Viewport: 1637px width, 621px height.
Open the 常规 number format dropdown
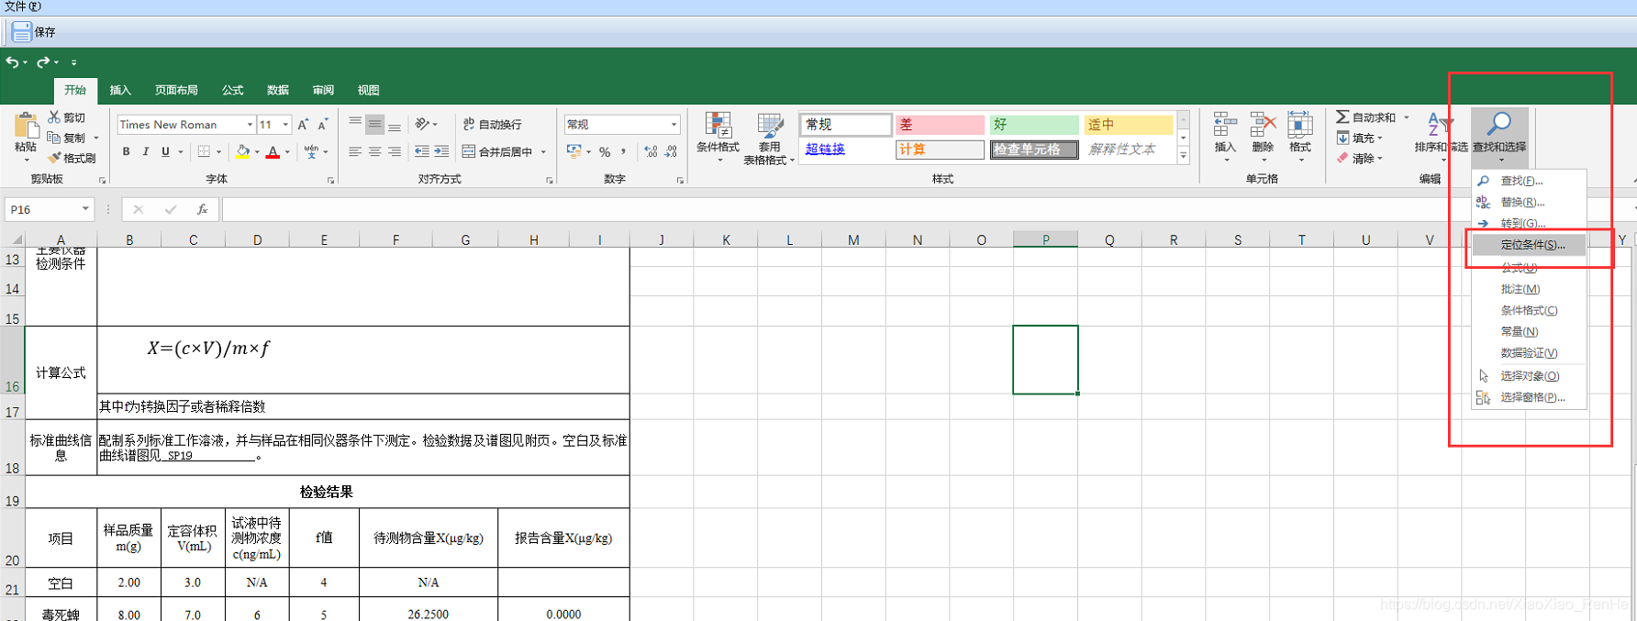coord(674,125)
